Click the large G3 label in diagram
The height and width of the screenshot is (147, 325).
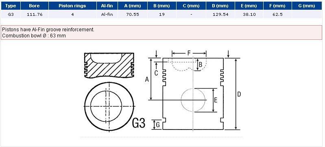tap(139, 123)
